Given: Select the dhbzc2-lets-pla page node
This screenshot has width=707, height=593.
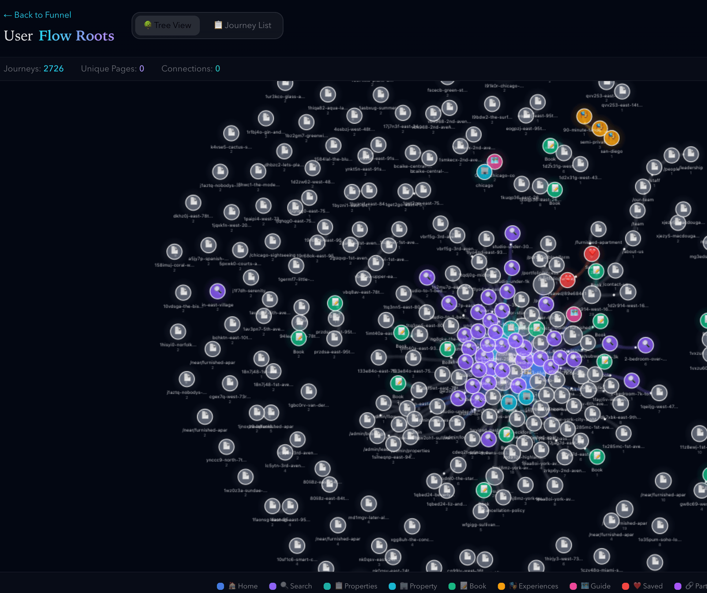Looking at the screenshot, I should [284, 151].
